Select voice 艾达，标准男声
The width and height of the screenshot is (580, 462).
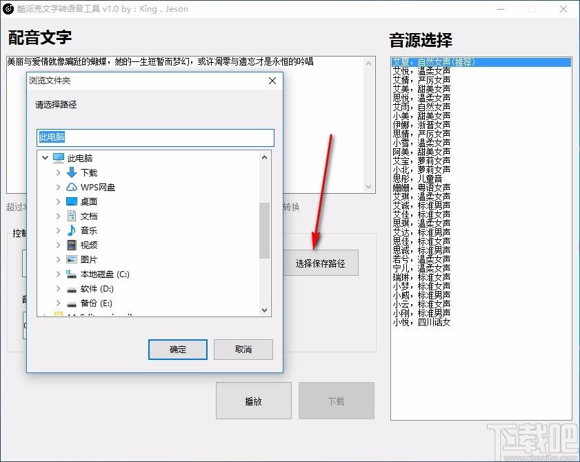(421, 232)
